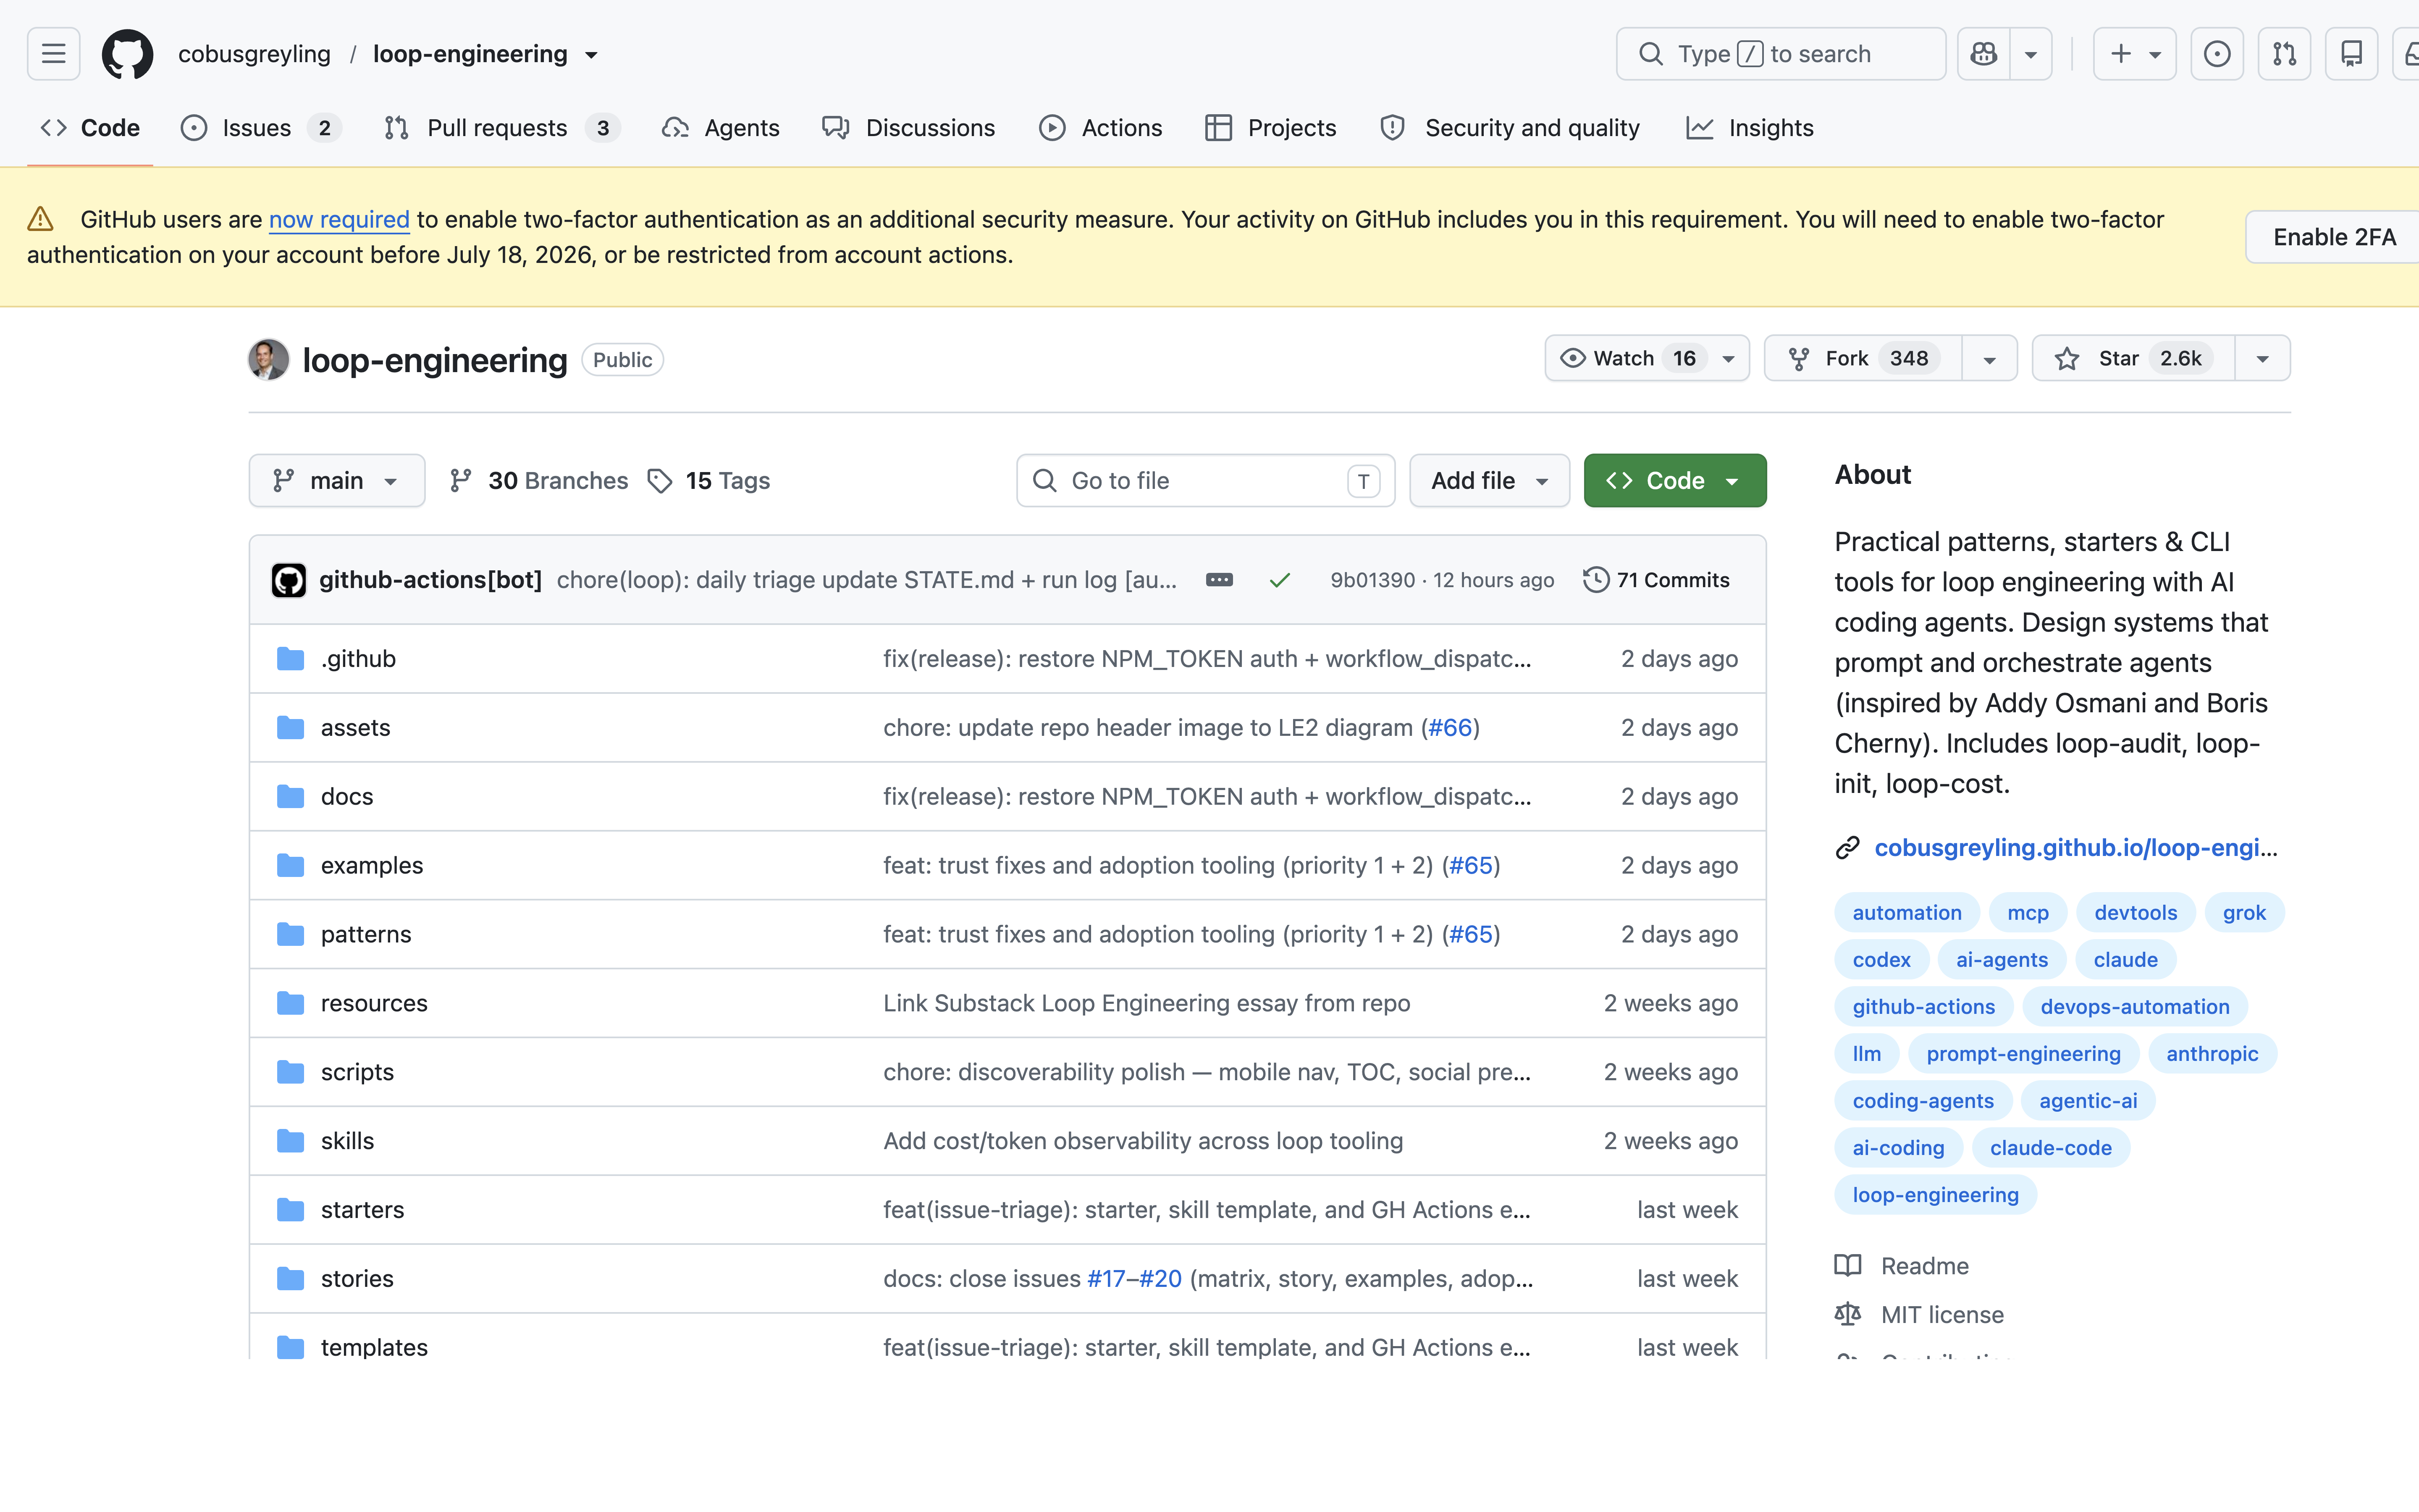The width and height of the screenshot is (2419, 1512).
Task: Expand the Fork dropdown arrow
Action: [x=1989, y=358]
